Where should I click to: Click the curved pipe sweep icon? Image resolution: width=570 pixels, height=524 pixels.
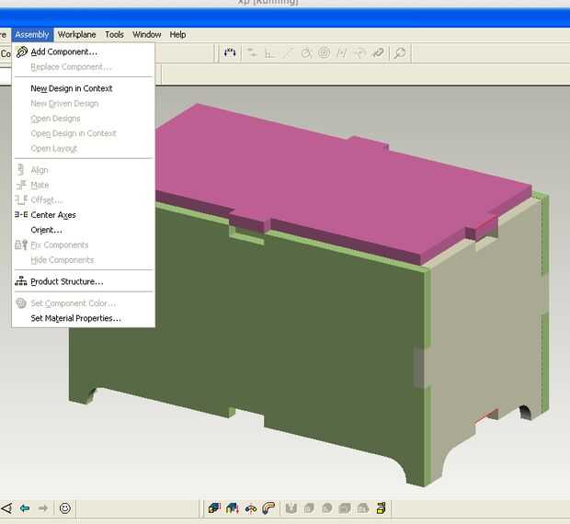(268, 507)
